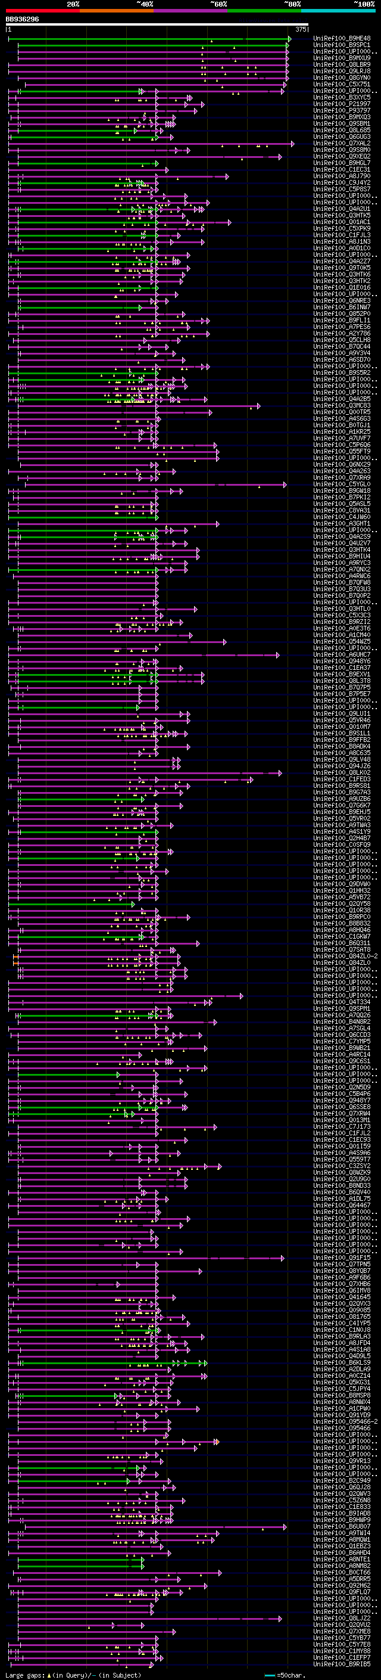
Task: Select the UniRef100_Q6CCD3 label
Action: click(342, 1035)
